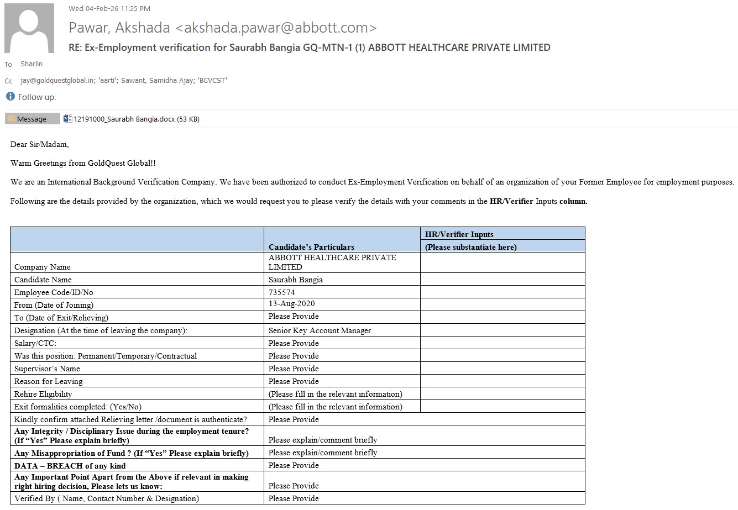
Task: Click HR input cell for Rehire Eligibility
Action: (x=503, y=393)
